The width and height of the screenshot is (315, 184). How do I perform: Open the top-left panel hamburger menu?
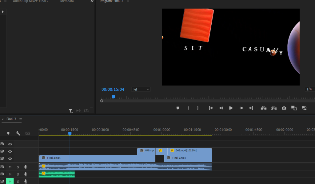coord(5,1)
